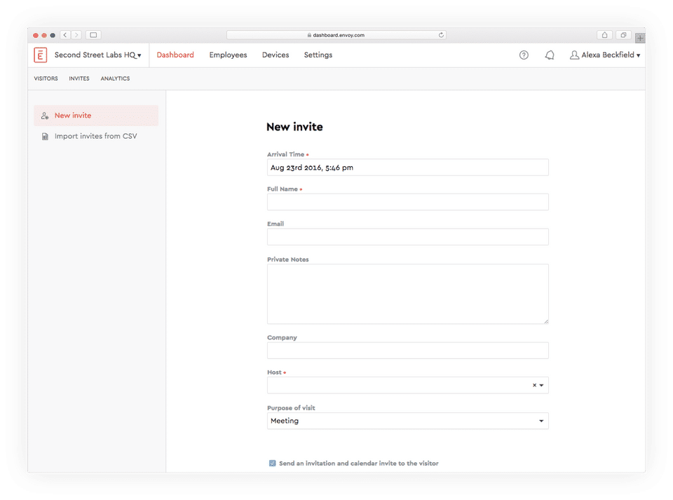Expand the Host dropdown arrow
This screenshot has height=500, width=673.
click(541, 385)
